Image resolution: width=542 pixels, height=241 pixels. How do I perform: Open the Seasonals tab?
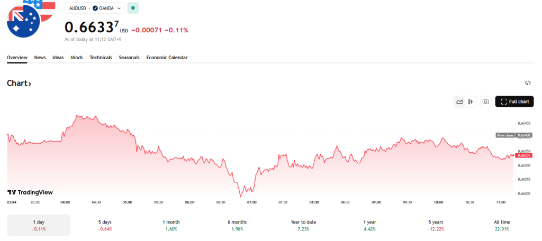tap(129, 58)
